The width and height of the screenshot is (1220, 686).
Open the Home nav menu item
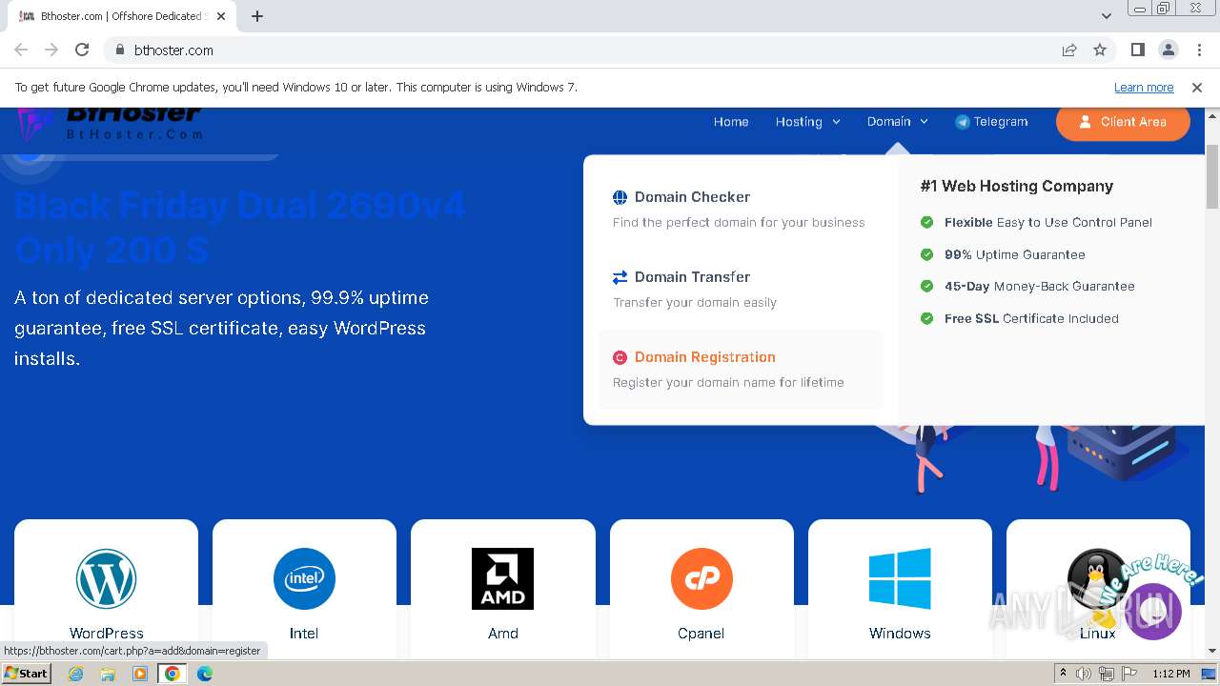(x=731, y=122)
